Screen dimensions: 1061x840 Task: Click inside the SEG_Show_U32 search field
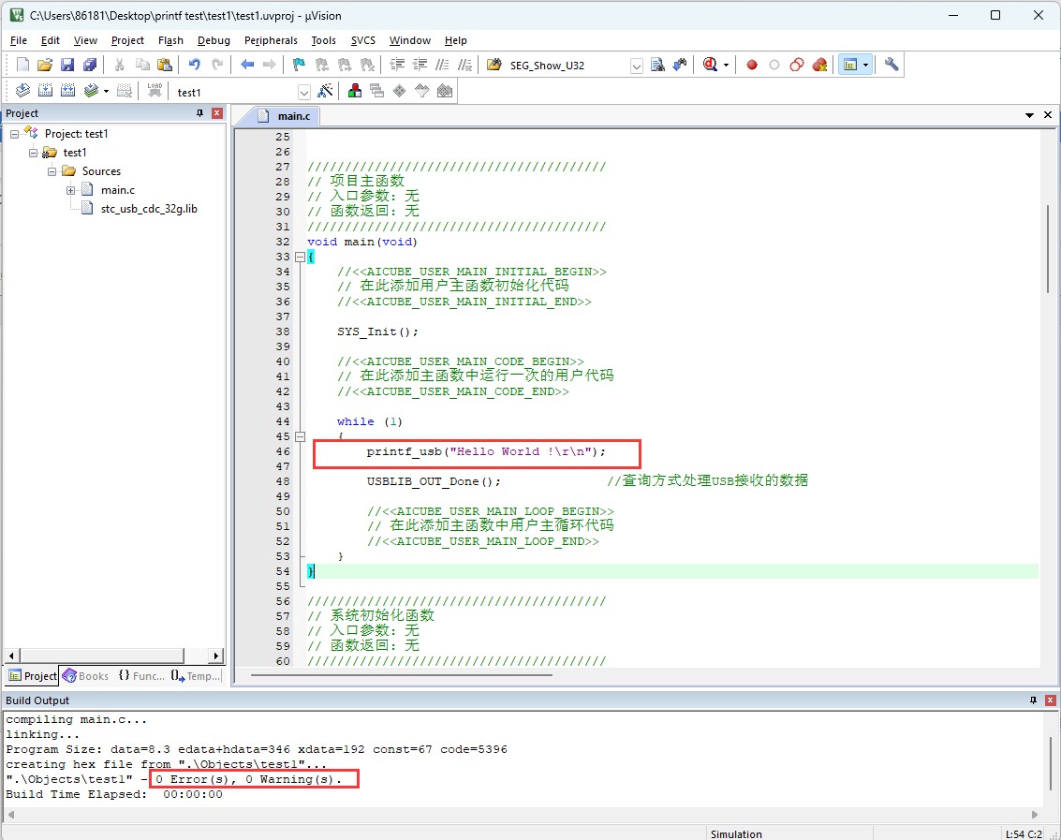tap(567, 66)
